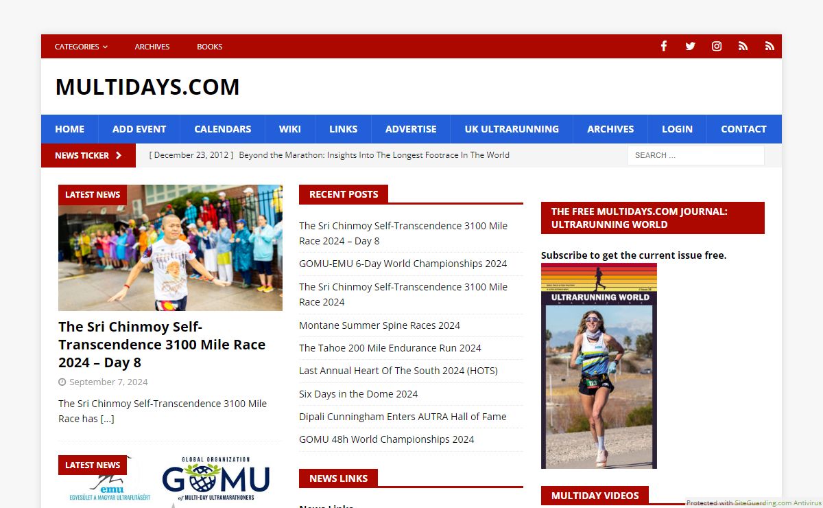Screen dimensions: 823x508
Task: Open Tahoe 200 Mile Endurance Run 2024
Action: tap(390, 348)
